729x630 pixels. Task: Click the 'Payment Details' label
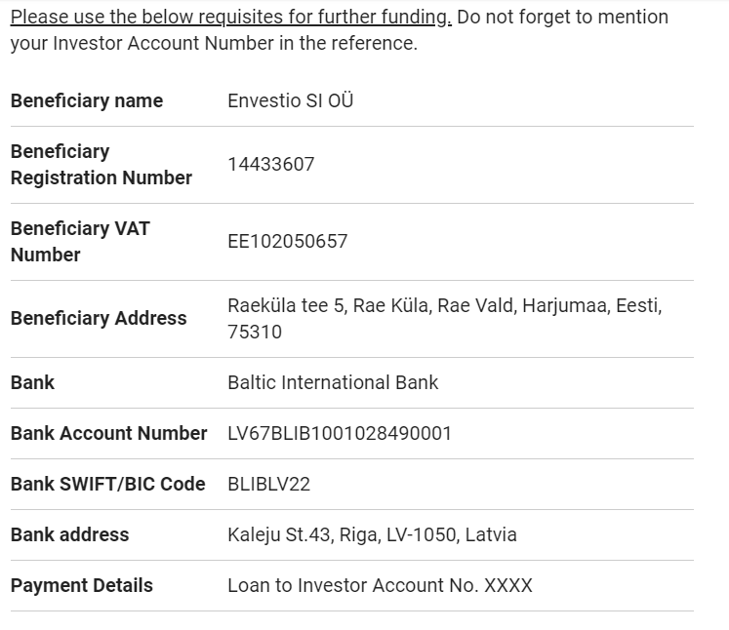(x=81, y=586)
